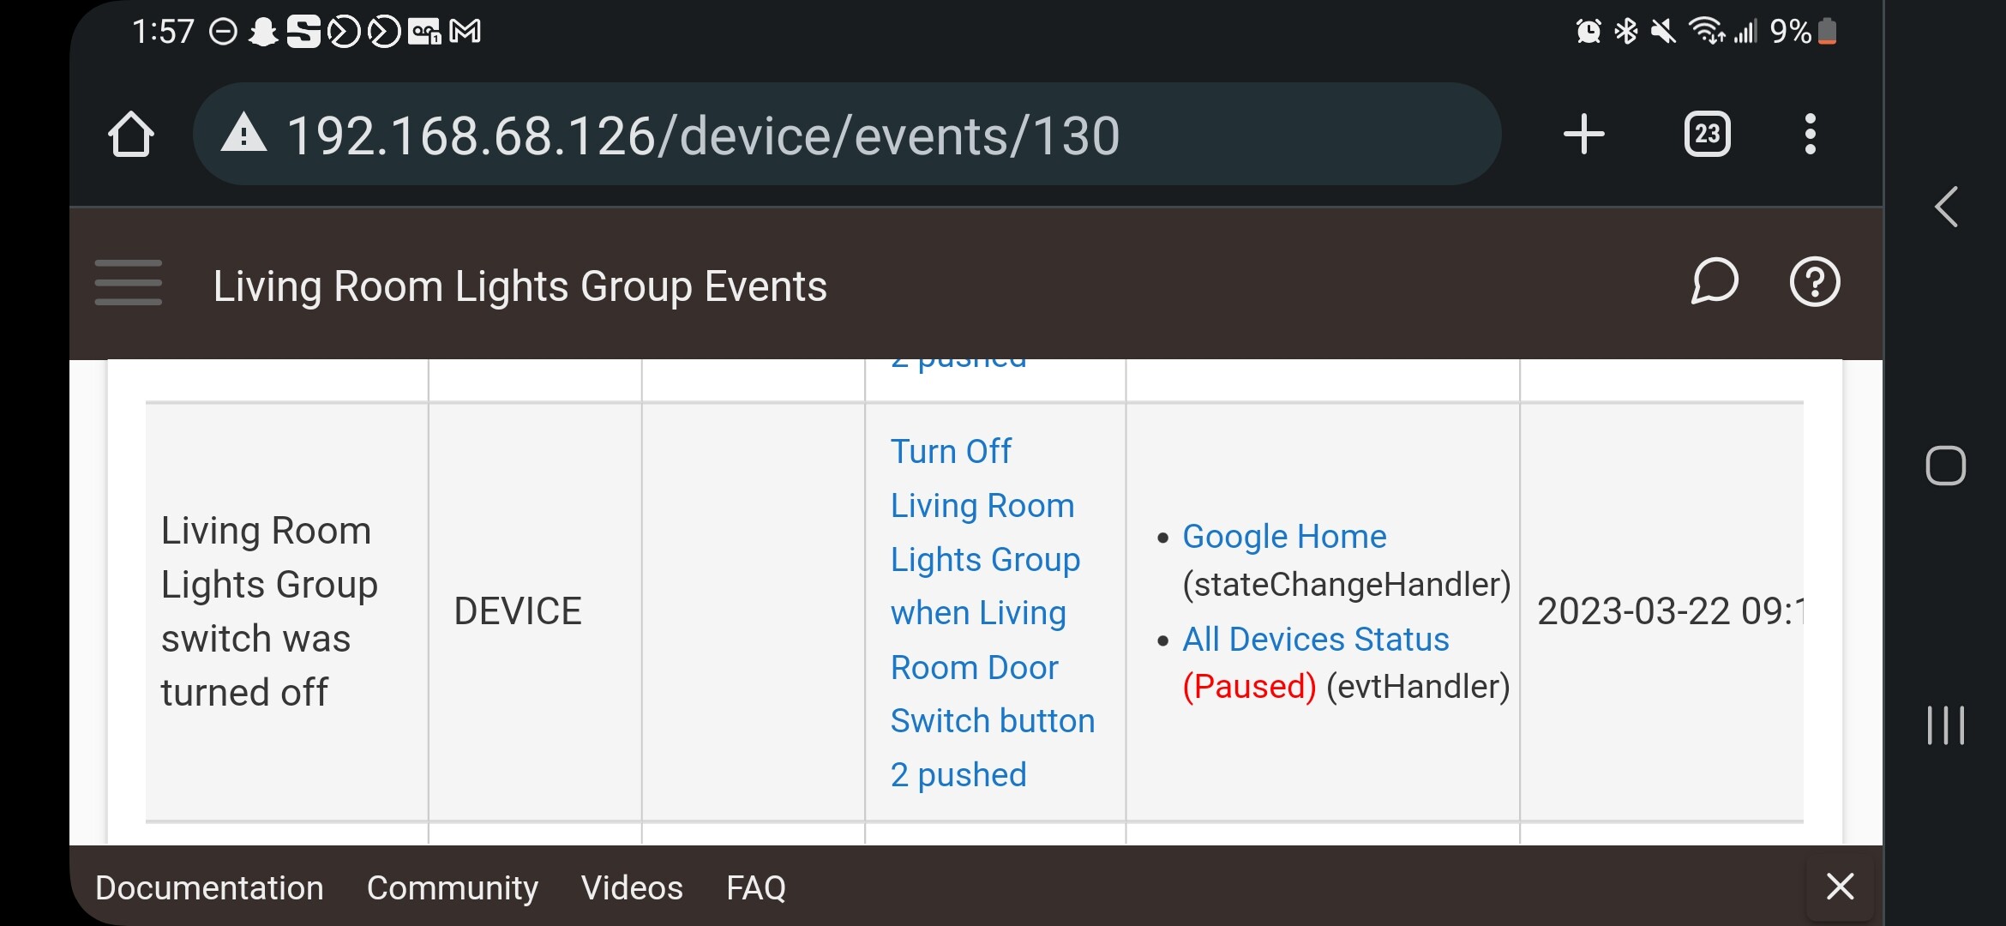Tap the do-not-disturb status icon

[x=223, y=33]
